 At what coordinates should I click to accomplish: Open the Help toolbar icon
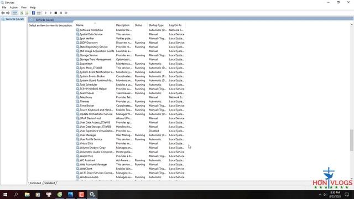pyautogui.click(x=33, y=13)
